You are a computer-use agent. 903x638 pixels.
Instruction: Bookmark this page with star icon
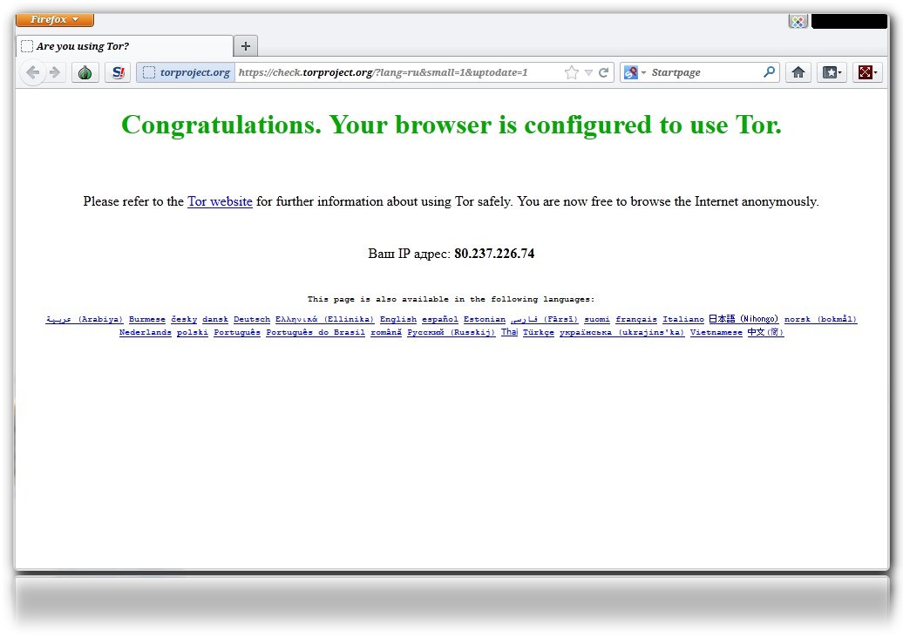[x=571, y=72]
